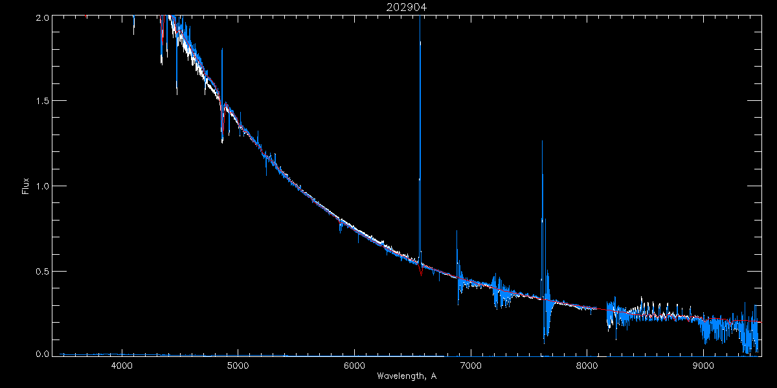Image resolution: width=777 pixels, height=388 pixels.
Task: Click the 6000 wavelength tick label
Action: (354, 365)
